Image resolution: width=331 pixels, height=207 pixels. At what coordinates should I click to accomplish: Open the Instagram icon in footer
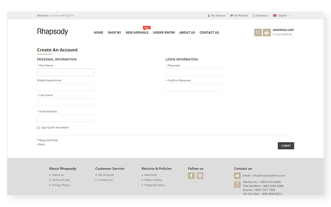coord(200,176)
